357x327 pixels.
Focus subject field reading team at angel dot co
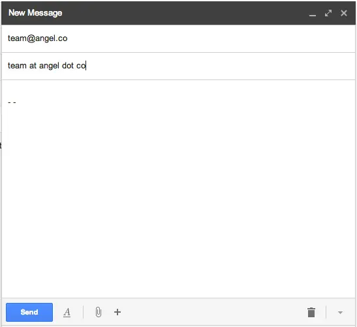[x=178, y=66]
